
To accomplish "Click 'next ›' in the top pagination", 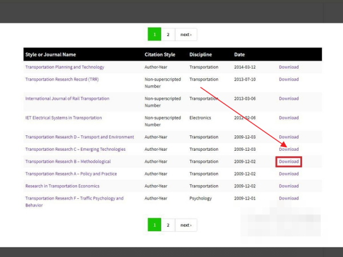I will pos(186,34).
